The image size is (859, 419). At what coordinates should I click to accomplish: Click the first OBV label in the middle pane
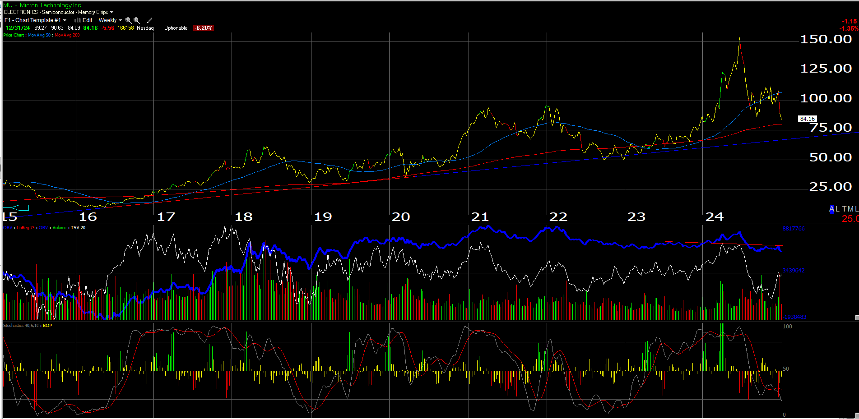[x=8, y=228]
